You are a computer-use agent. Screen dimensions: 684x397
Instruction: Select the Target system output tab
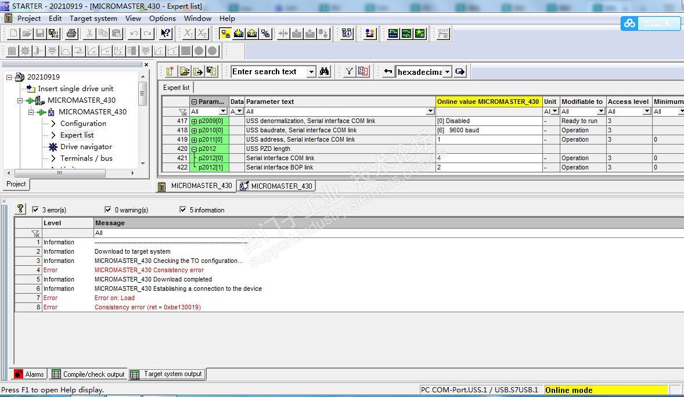pos(167,374)
